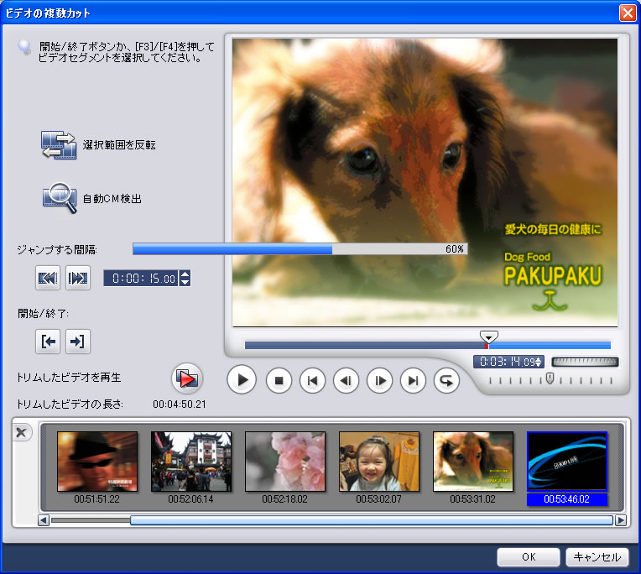Set the mark-out end point button
Viewport: 641px width, 574px height.
coord(78,342)
